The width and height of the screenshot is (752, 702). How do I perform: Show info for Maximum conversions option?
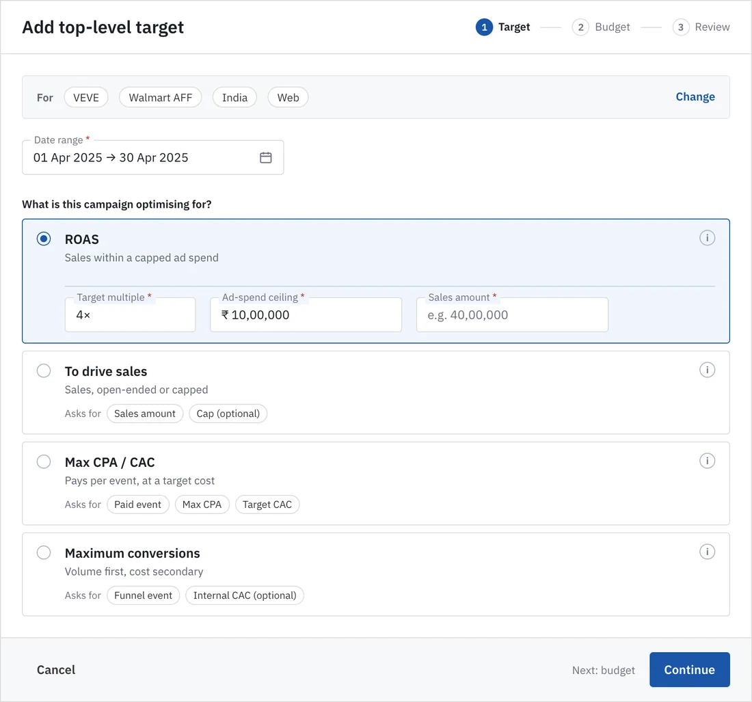pyautogui.click(x=707, y=552)
